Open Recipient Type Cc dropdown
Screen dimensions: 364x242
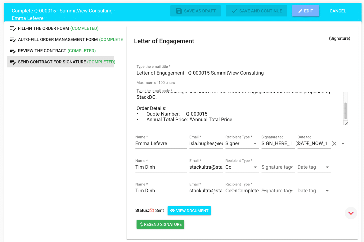[255, 167]
